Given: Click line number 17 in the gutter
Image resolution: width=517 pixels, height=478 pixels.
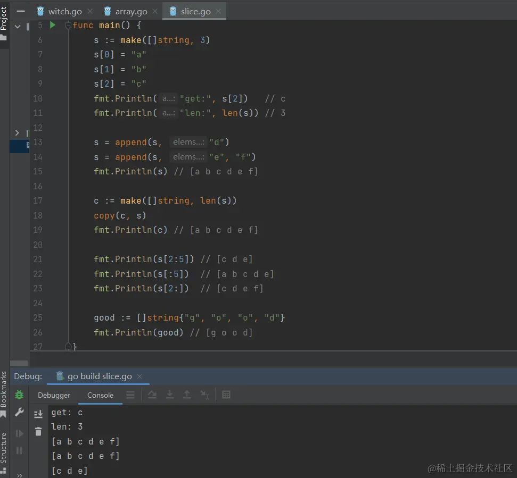Looking at the screenshot, I should (x=38, y=200).
